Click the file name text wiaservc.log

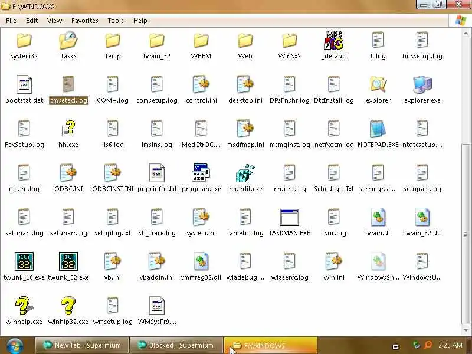click(290, 277)
